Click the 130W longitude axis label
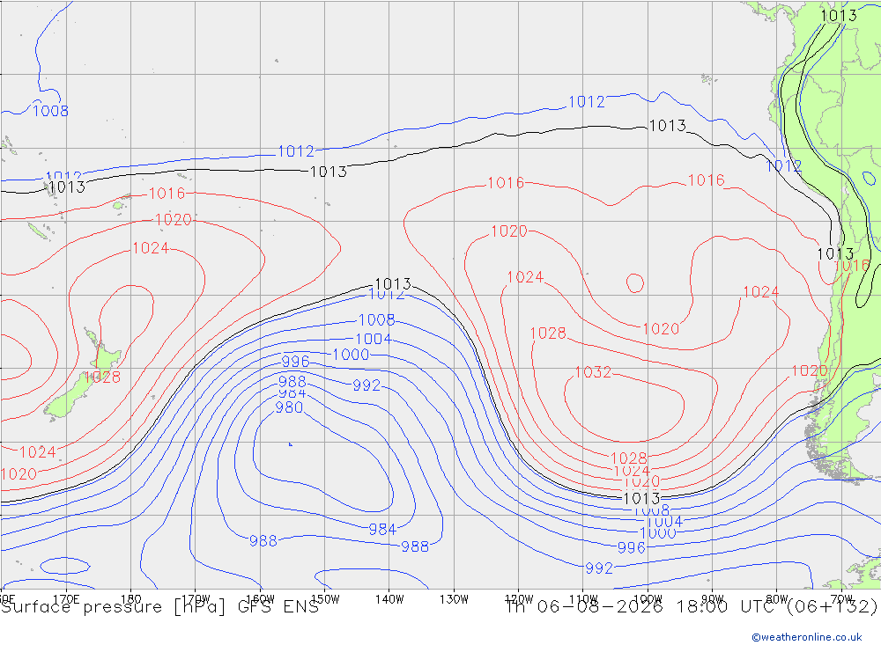Viewport: 881px width, 645px height. [x=454, y=599]
